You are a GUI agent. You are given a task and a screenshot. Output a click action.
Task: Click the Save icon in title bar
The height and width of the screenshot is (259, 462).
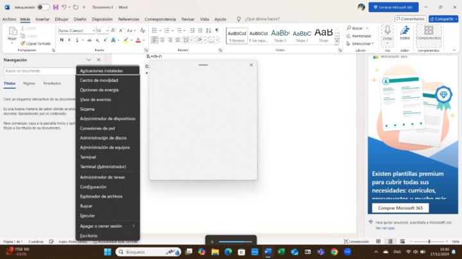coord(56,7)
